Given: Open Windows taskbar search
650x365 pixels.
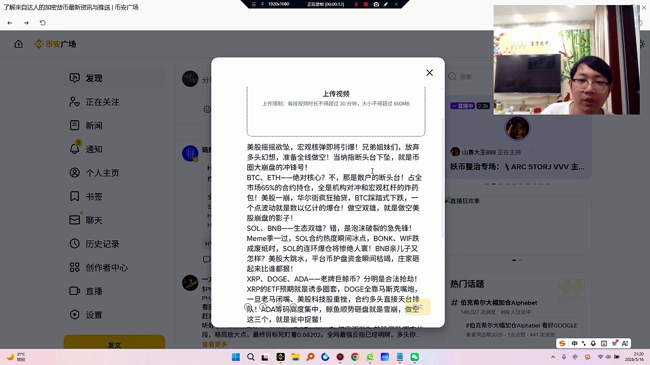Looking at the screenshot, I should [250, 357].
